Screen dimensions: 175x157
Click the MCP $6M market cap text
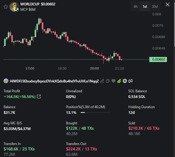pyautogui.click(x=28, y=10)
